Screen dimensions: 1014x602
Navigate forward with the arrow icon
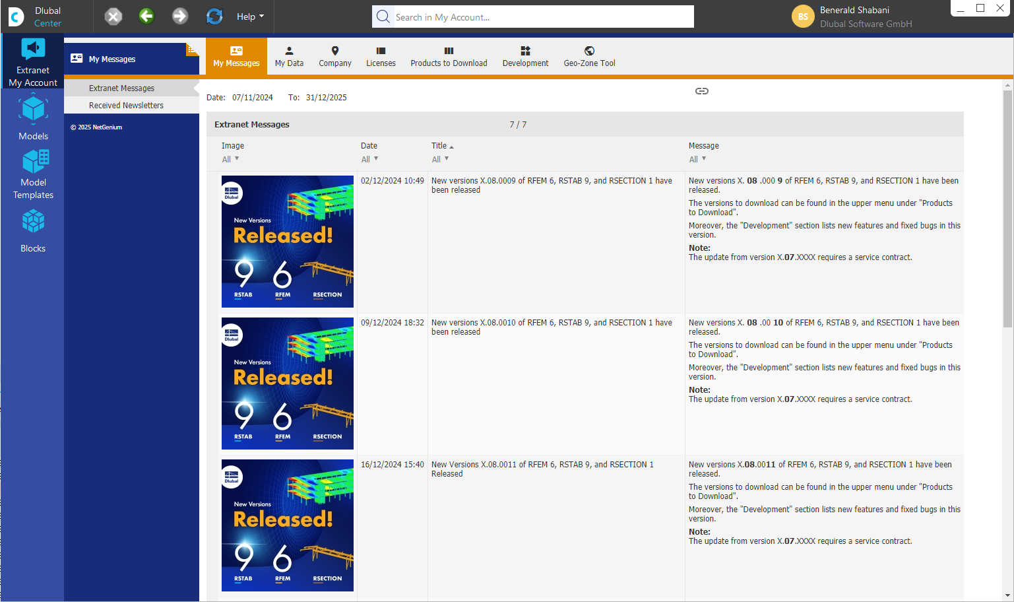(x=179, y=16)
